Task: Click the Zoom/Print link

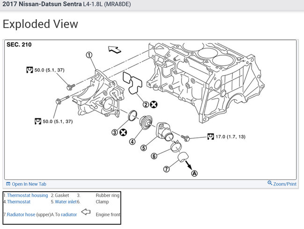Action: (285, 184)
